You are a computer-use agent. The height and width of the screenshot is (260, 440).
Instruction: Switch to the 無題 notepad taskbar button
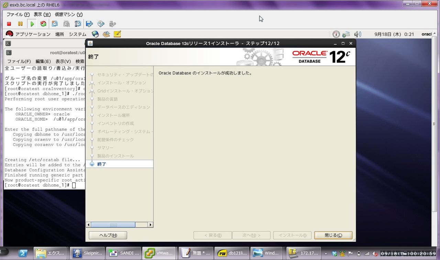[196, 253]
